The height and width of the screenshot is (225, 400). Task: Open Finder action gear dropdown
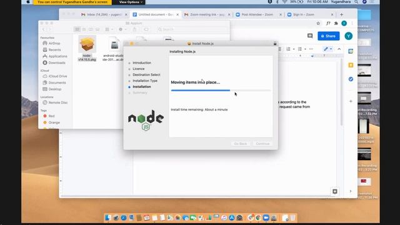[x=122, y=29]
